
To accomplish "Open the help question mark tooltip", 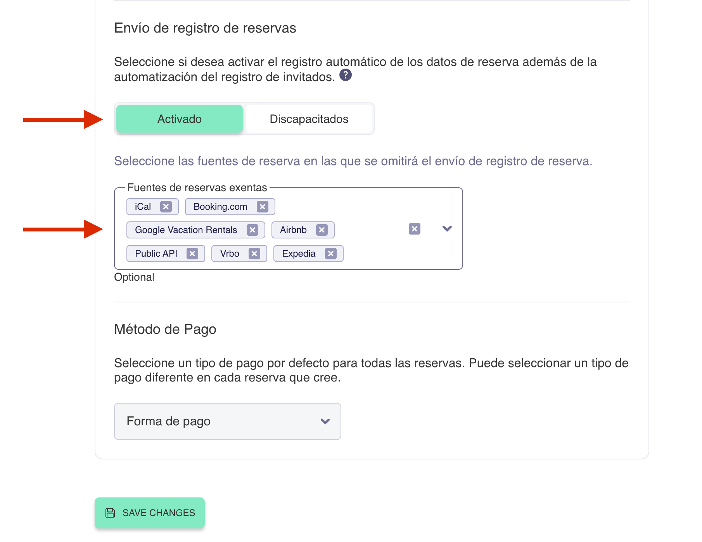I will click(x=345, y=75).
